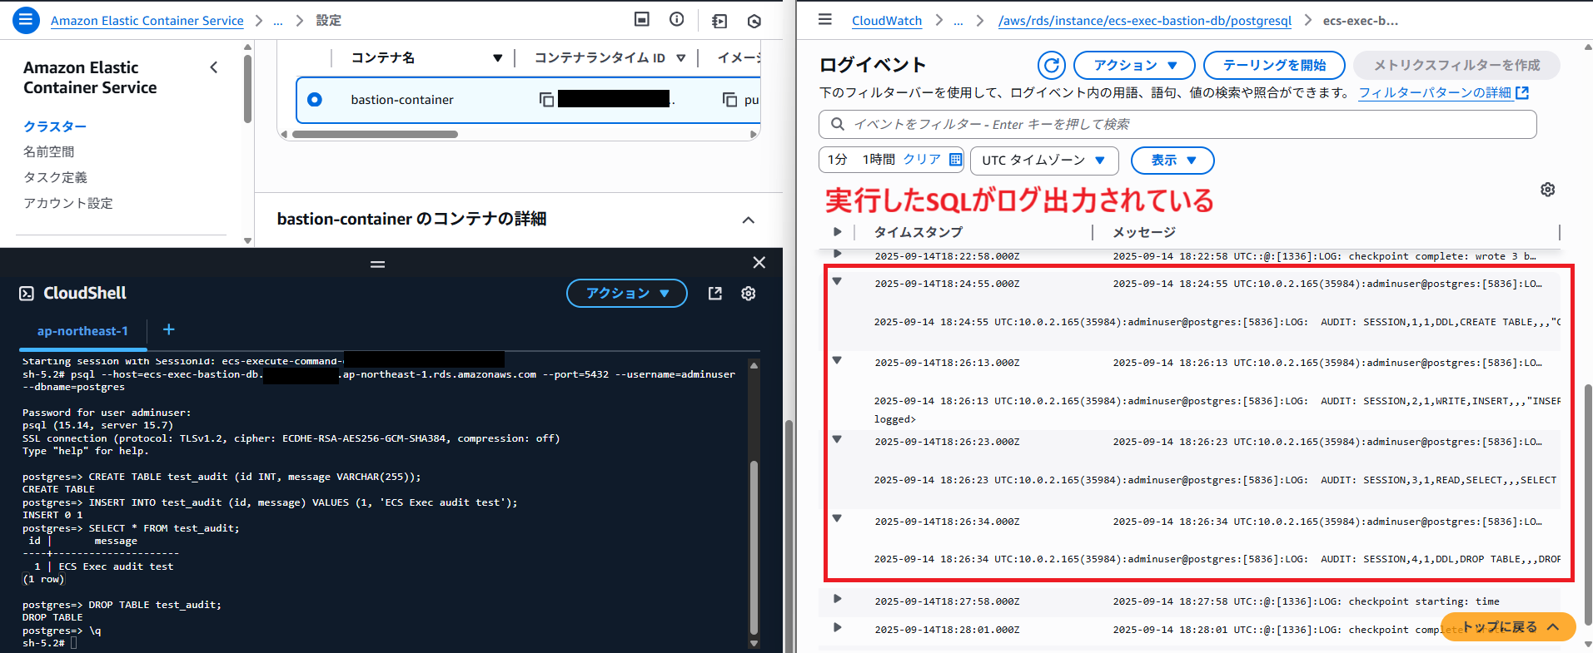The width and height of the screenshot is (1593, 653).
Task: Collapse the 18:24:55 log event row
Action: [x=837, y=282]
